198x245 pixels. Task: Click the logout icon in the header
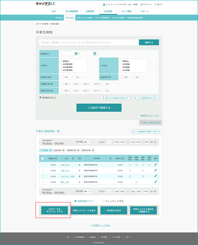[141, 5]
